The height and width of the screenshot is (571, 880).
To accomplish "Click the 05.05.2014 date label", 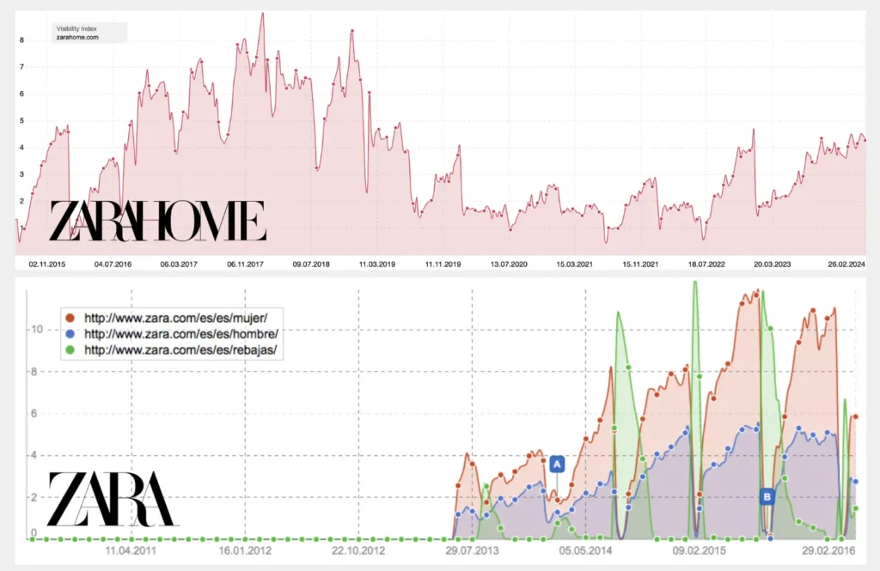I will 585,550.
